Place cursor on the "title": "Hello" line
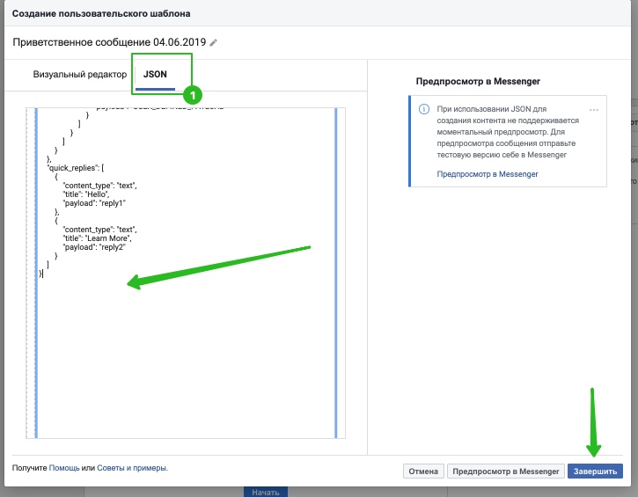Screen dimensions: 638x497 click(x=86, y=194)
